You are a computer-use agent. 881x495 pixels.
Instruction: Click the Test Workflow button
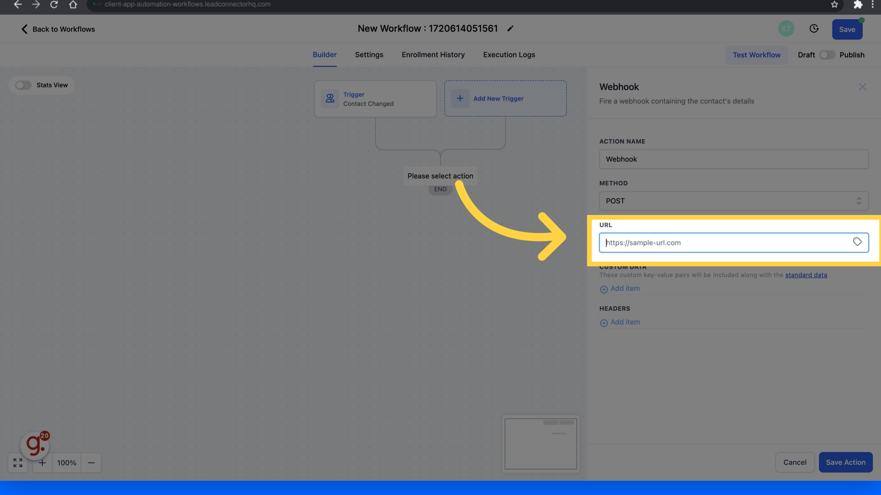(757, 55)
